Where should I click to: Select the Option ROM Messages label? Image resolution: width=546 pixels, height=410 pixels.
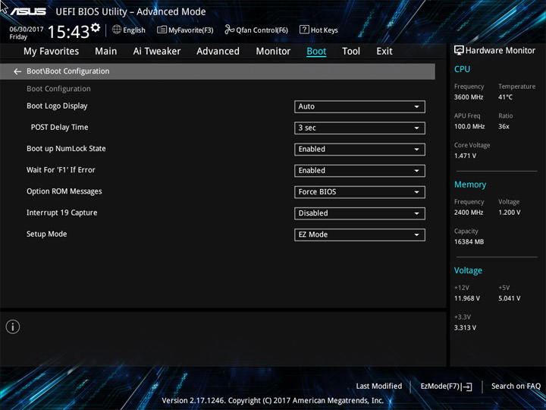tap(64, 191)
